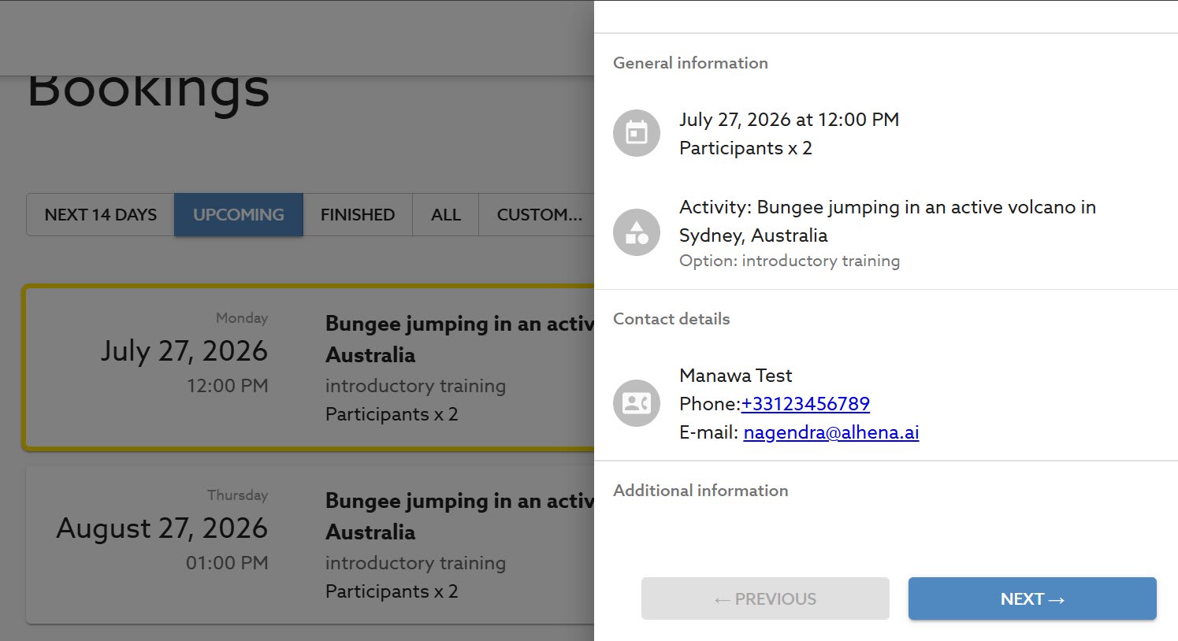1178x641 pixels.
Task: Click the activity shapes icon
Action: coord(637,232)
